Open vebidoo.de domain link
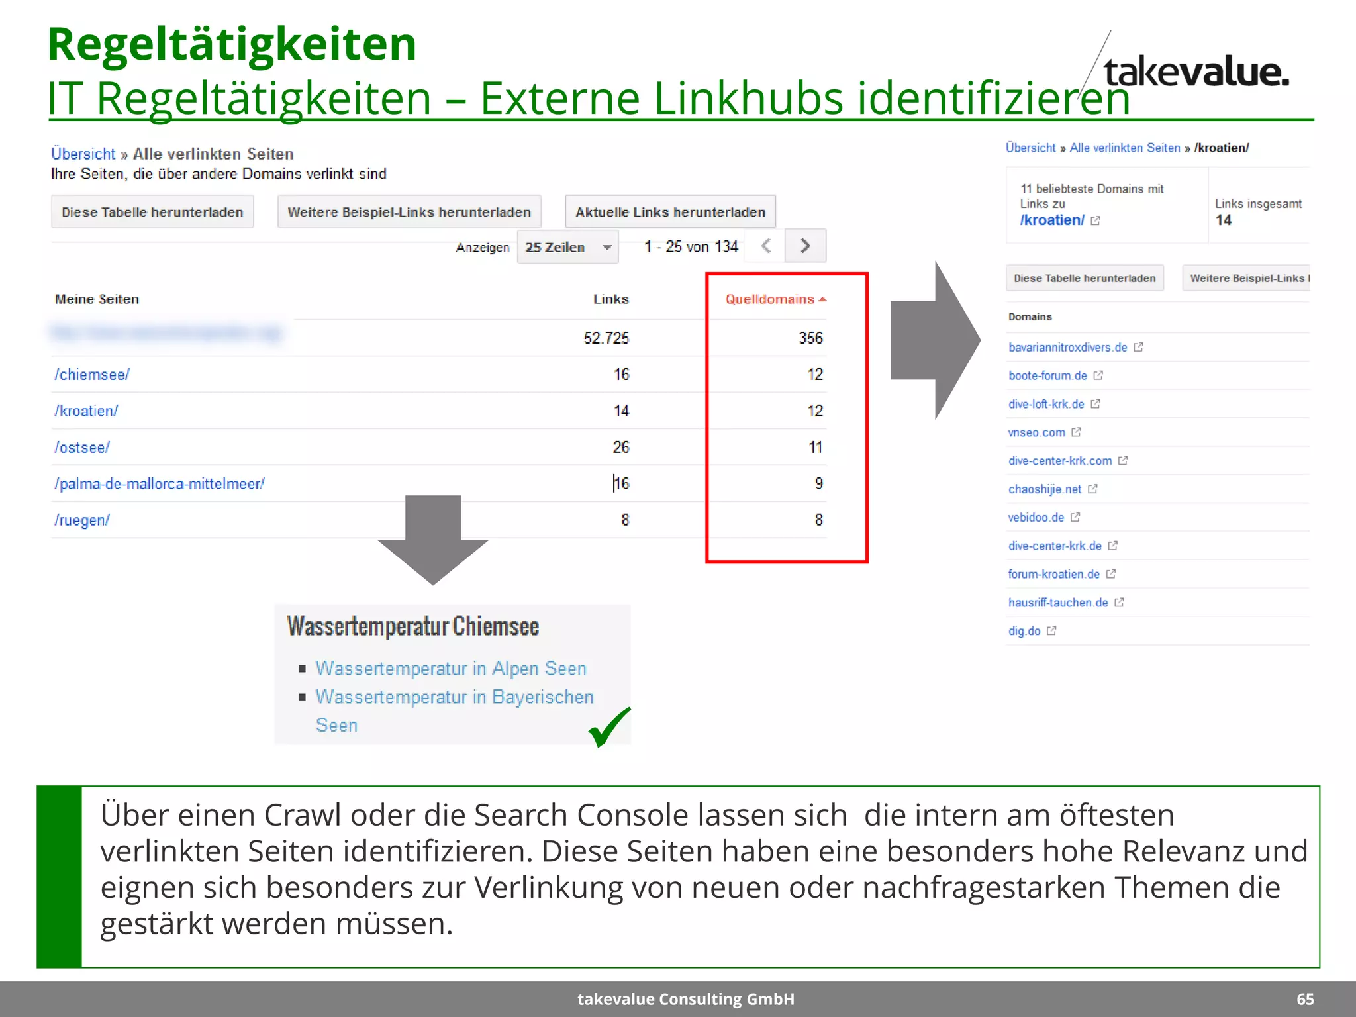Viewport: 1356px width, 1017px height. pos(1036,517)
